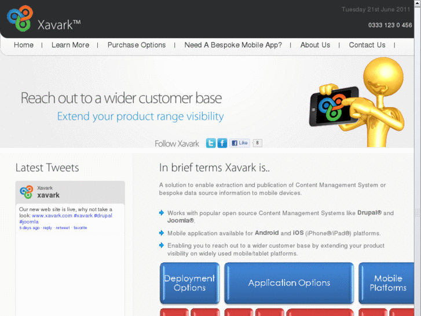This screenshot has width=421, height=316.
Task: Click the #drupal hashtag link
Action: [x=103, y=216]
